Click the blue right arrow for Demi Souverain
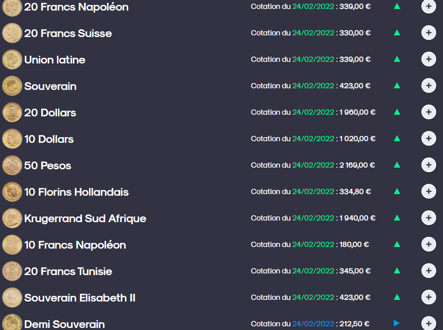443x330 pixels. coord(397,323)
